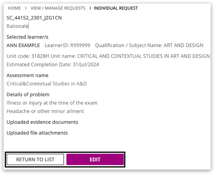
Task: Click the chevron right after HOME
Action: [26, 8]
